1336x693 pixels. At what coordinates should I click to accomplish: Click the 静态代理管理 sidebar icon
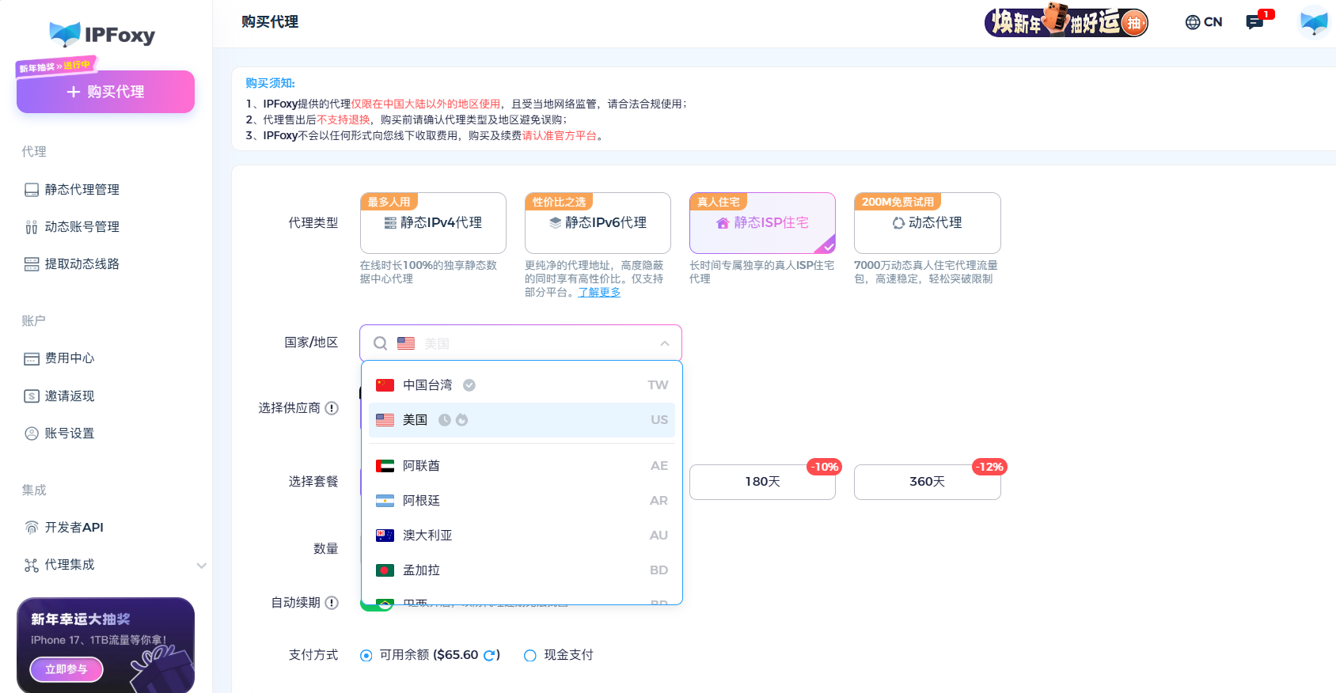click(x=32, y=190)
